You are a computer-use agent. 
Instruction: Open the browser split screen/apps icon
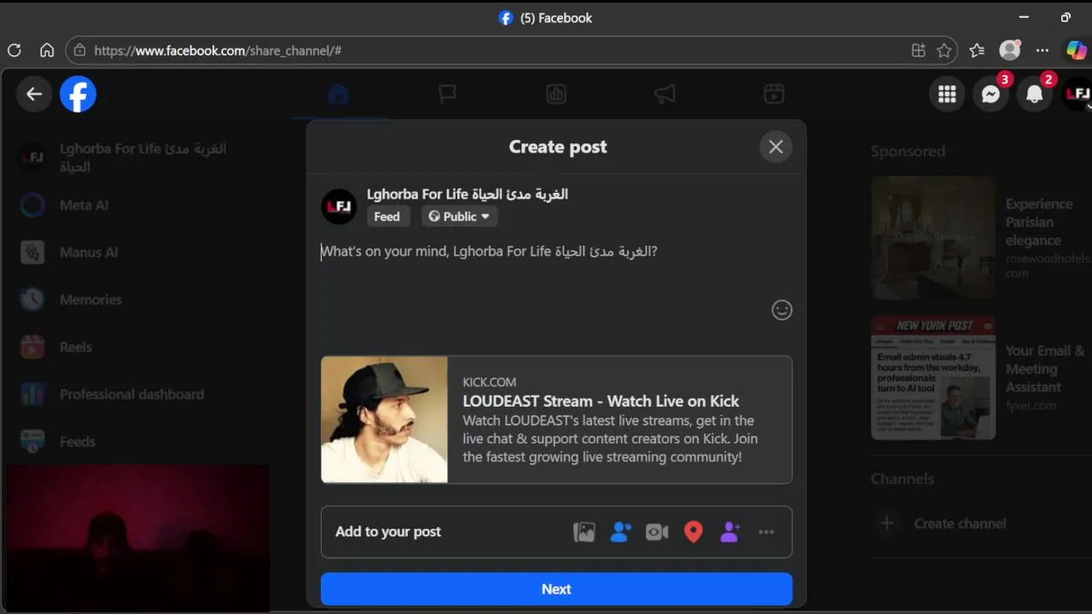918,50
